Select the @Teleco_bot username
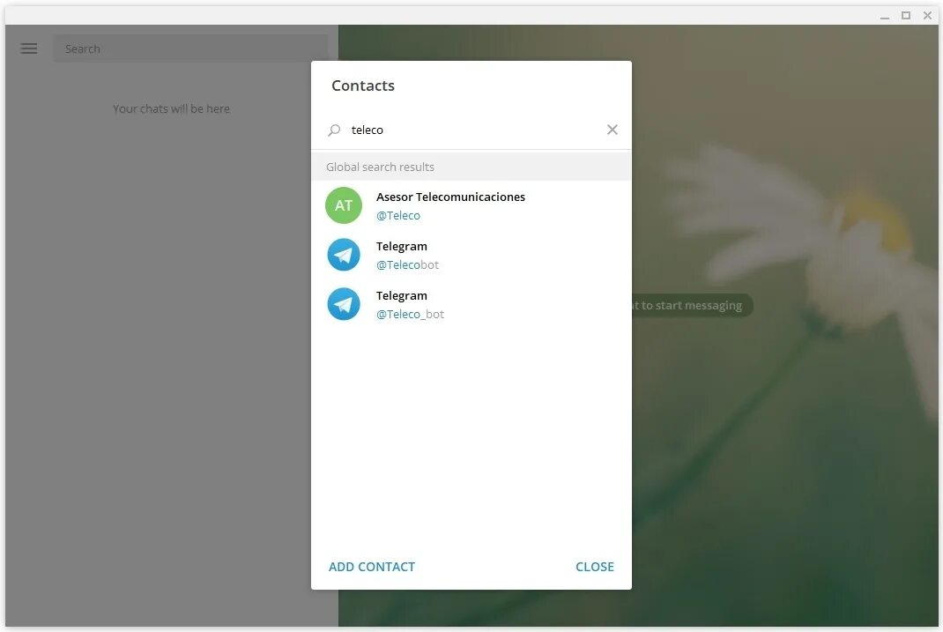Image resolution: width=943 pixels, height=632 pixels. pos(410,314)
